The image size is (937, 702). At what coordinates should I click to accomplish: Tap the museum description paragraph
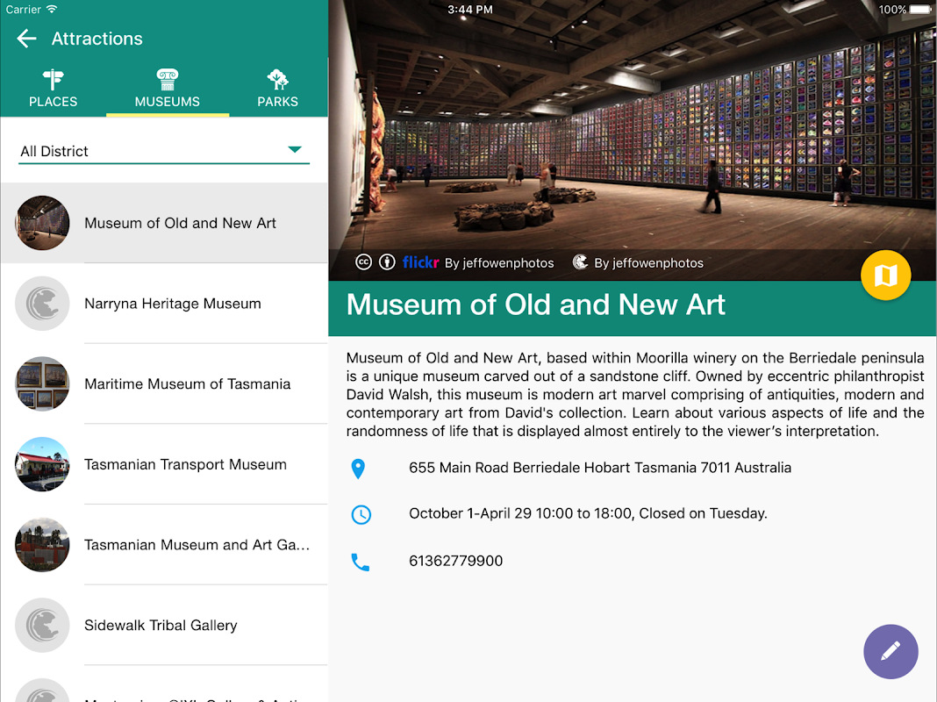635,394
